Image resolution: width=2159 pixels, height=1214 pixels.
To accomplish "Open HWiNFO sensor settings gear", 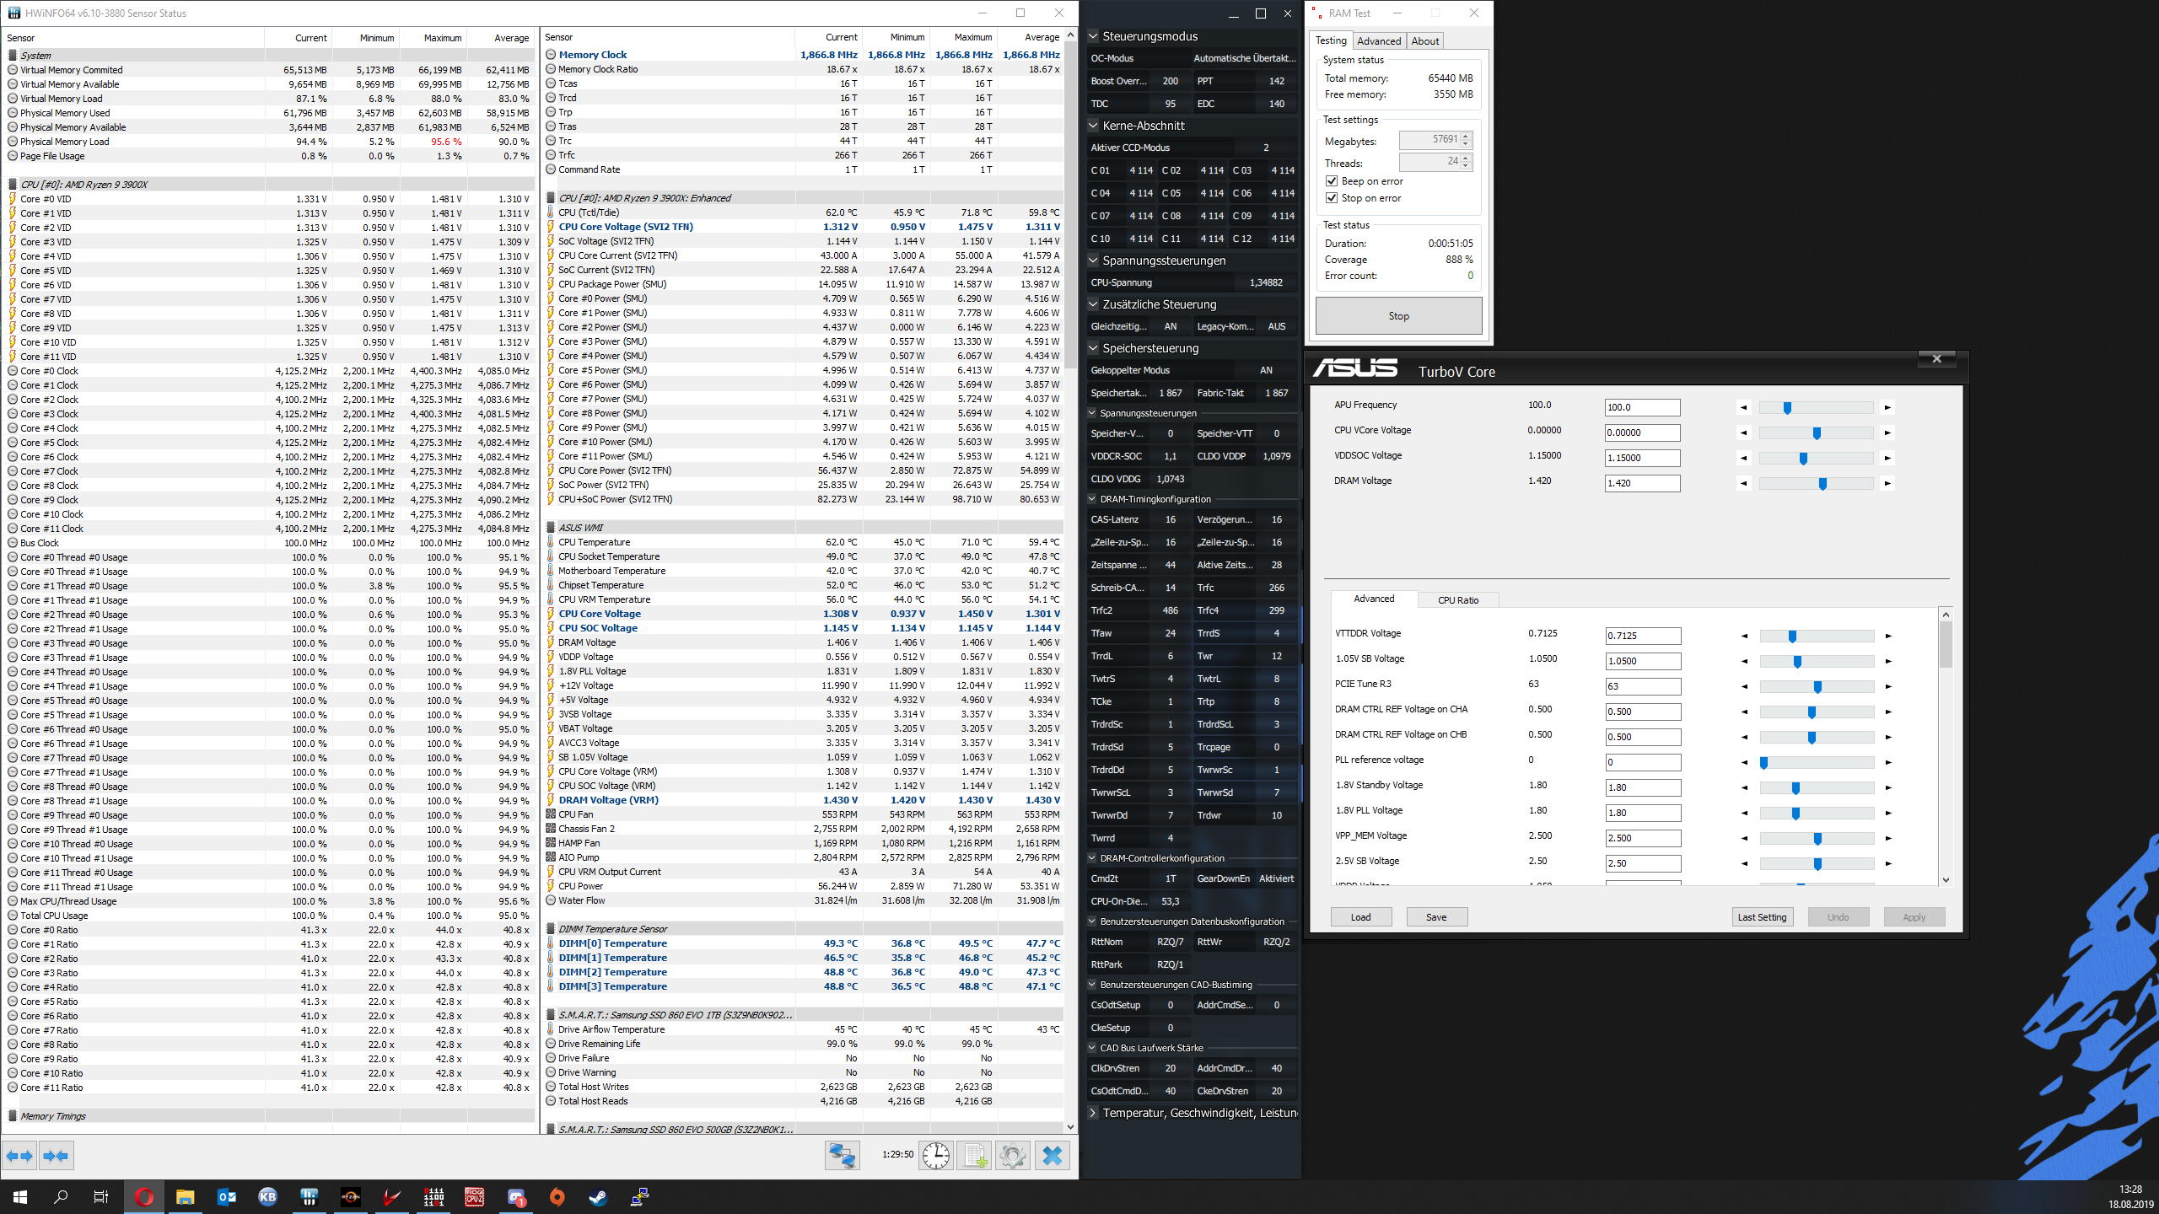I will click(1012, 1155).
